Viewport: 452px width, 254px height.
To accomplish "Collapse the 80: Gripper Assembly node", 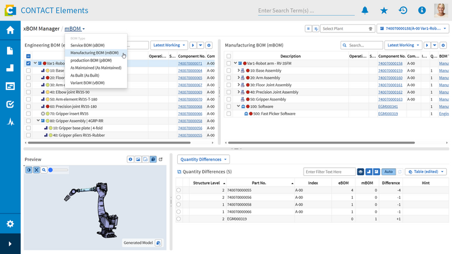I will pos(38,121).
